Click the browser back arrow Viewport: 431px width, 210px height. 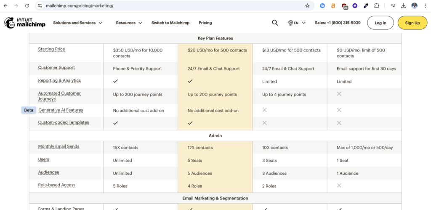click(5, 6)
